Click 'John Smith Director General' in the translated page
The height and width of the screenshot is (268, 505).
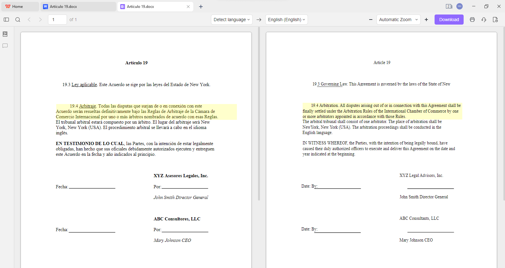point(424,197)
